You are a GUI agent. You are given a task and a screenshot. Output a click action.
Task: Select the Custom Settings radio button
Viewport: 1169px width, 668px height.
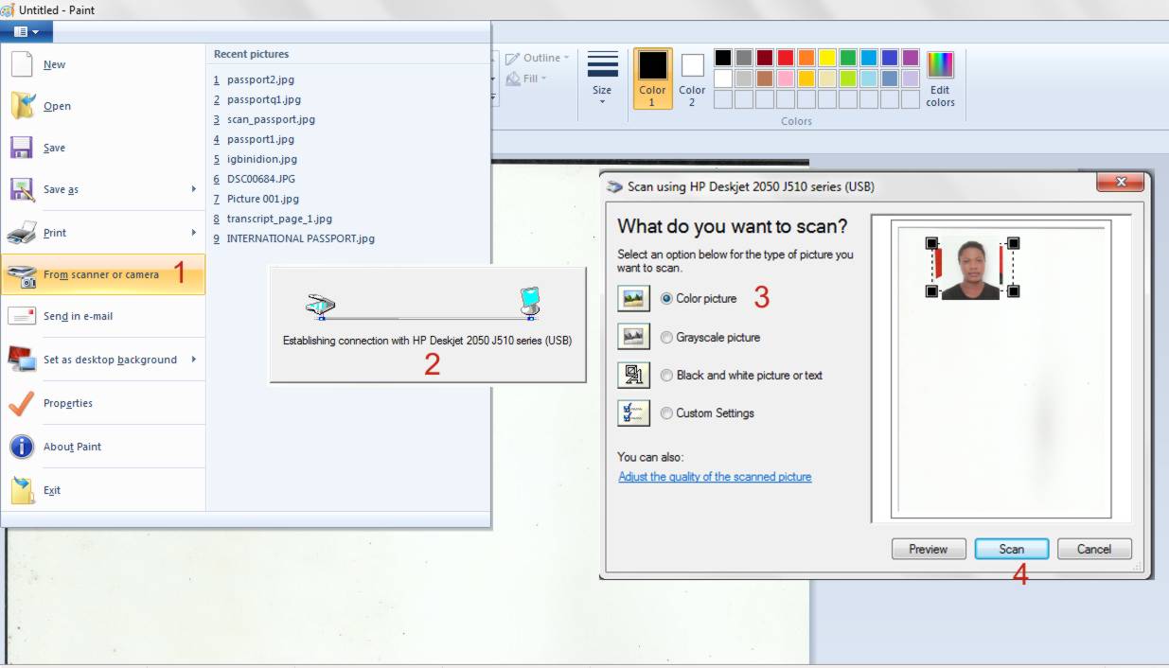[x=667, y=413]
